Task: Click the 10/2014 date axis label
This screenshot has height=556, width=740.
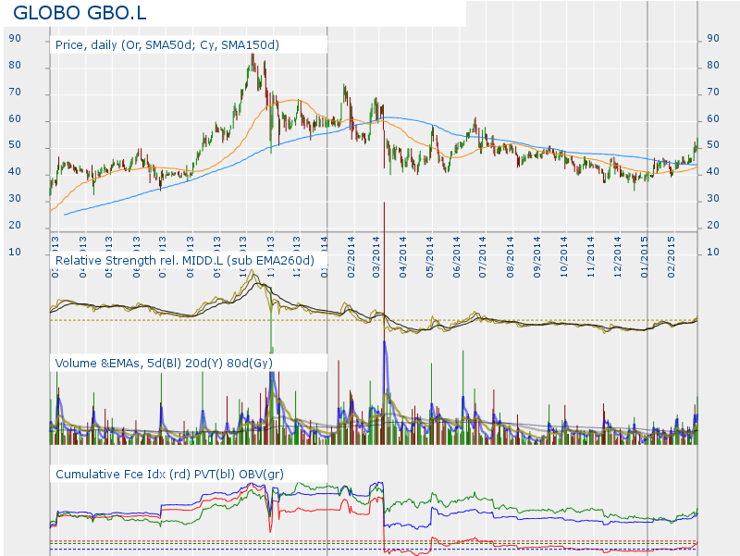Action: (563, 257)
